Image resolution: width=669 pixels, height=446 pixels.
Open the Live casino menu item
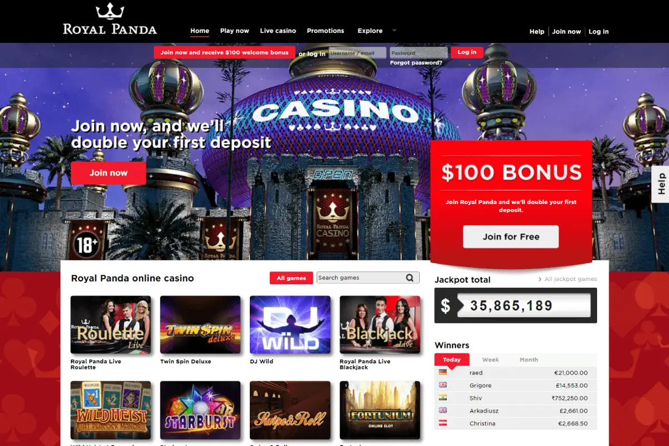coord(278,31)
